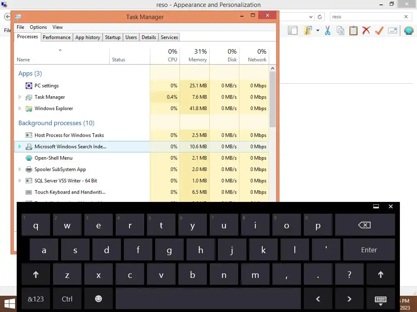Tap the Enter key on touch keyboard
417x312 pixels.
click(x=369, y=250)
